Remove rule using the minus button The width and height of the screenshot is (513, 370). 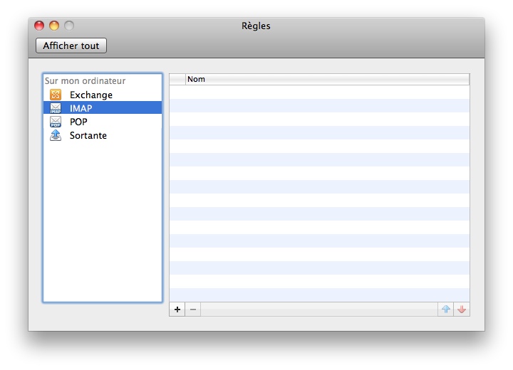point(193,310)
